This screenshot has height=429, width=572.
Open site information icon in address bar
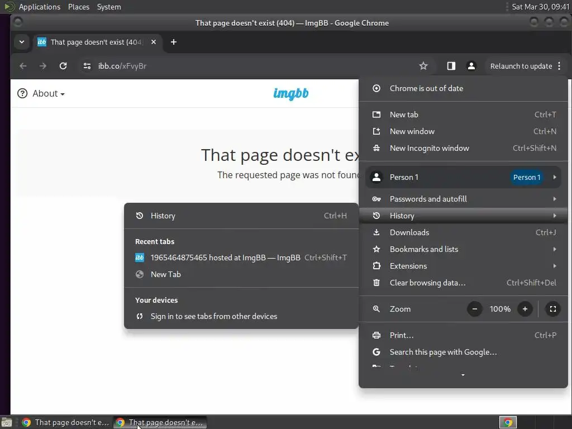click(87, 66)
